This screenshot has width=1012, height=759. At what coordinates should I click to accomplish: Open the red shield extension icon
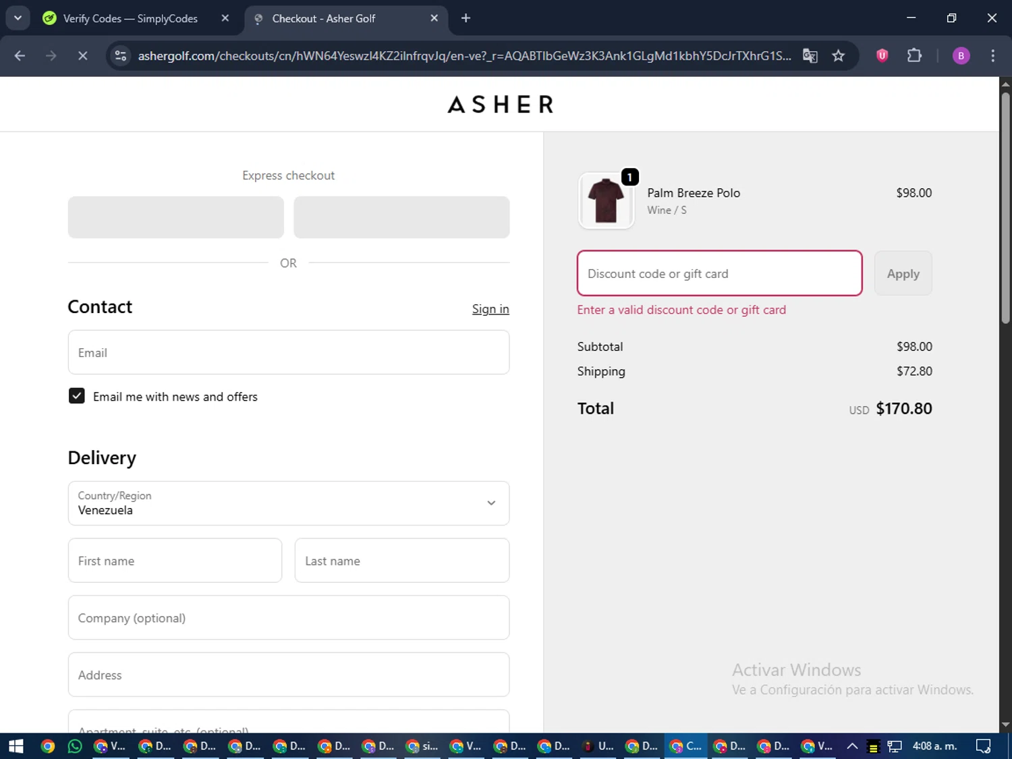tap(882, 56)
